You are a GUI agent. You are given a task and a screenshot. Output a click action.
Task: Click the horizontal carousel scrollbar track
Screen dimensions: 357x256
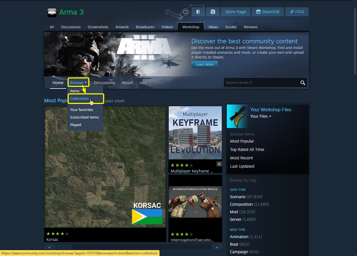coord(133,247)
